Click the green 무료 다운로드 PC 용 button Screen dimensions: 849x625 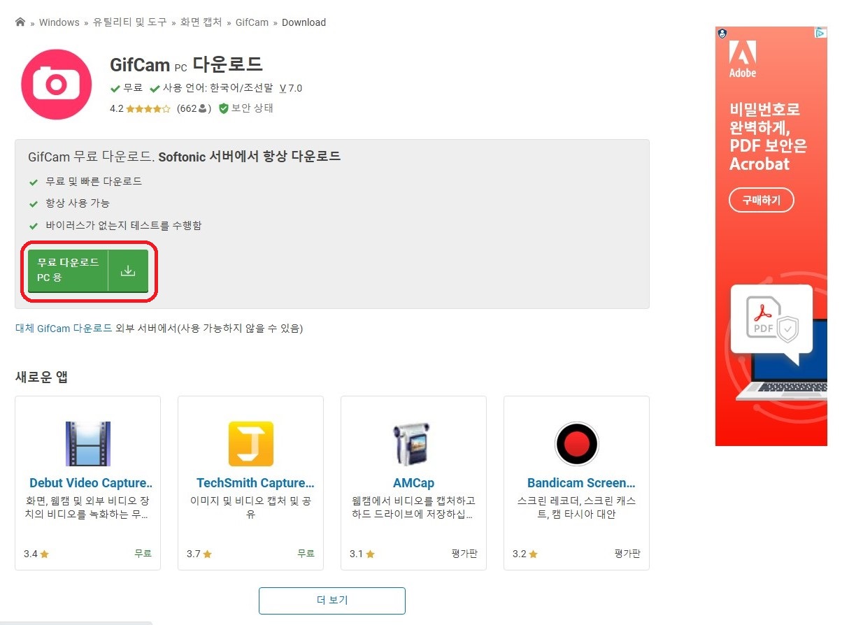pyautogui.click(x=88, y=271)
